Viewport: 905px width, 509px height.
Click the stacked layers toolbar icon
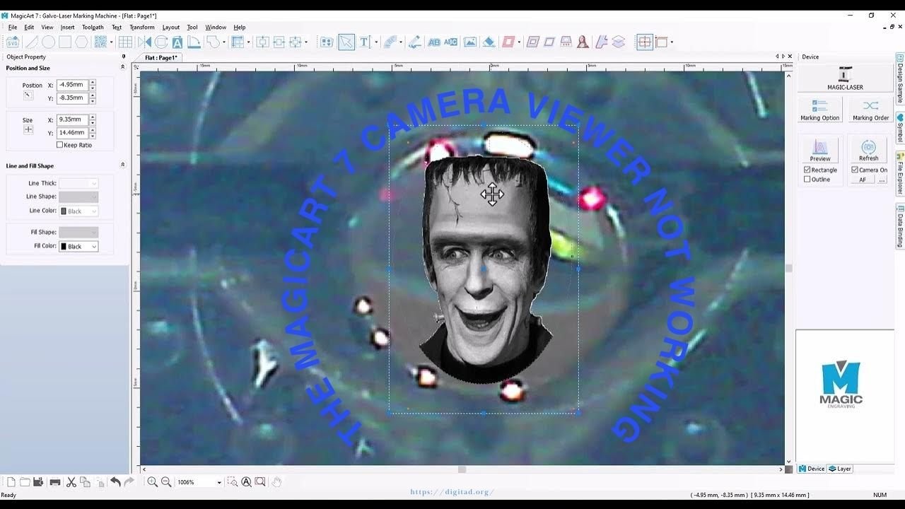tap(619, 42)
